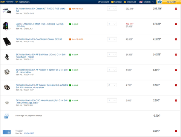Click the 87.63€ Lian Li total price

(x=157, y=24)
